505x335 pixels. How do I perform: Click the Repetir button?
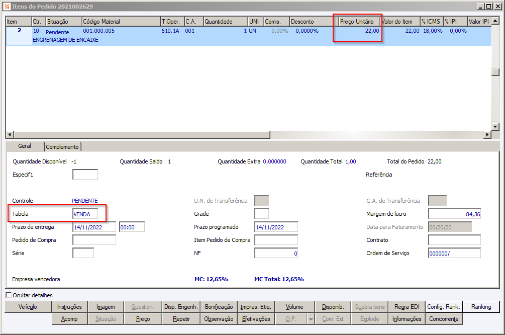[181, 319]
